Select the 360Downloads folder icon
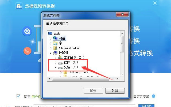This screenshot has width=171, height=107. 65,72
